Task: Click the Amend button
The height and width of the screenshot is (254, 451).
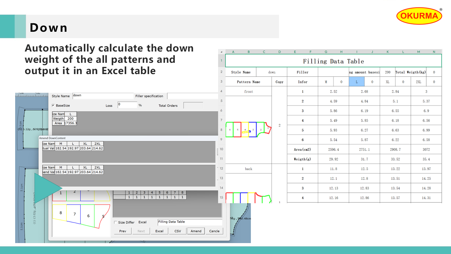Action: [x=196, y=231]
